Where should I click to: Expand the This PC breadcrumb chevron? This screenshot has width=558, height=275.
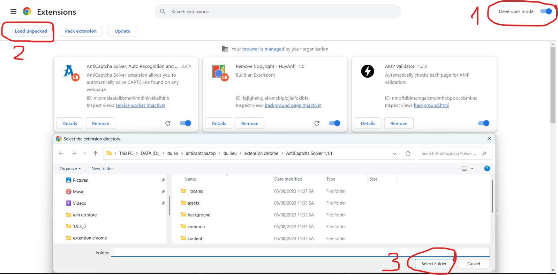click(137, 153)
